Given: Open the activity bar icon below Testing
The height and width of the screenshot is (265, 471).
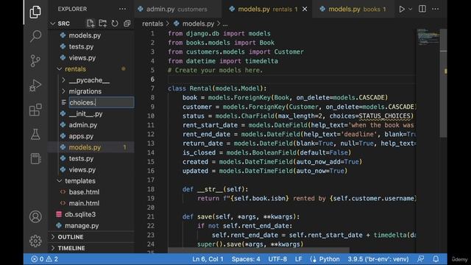Looking at the screenshot, I should 35,158.
